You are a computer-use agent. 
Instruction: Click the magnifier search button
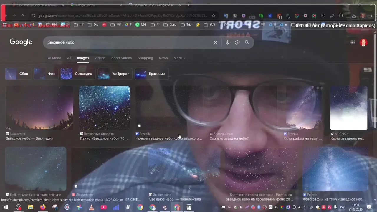(247, 42)
